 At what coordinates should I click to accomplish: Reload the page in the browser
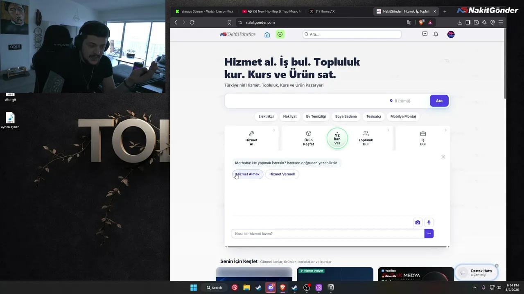(x=192, y=22)
